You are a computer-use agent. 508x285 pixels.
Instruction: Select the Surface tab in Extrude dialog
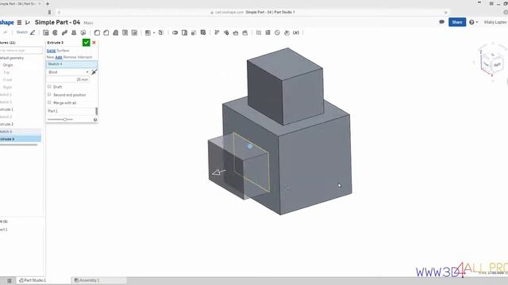click(63, 51)
